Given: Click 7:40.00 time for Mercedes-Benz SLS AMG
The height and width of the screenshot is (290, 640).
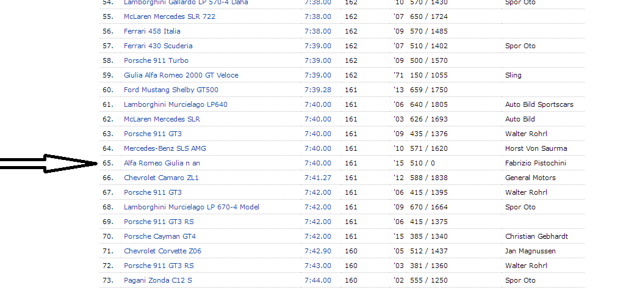Looking at the screenshot, I should pyautogui.click(x=317, y=149).
